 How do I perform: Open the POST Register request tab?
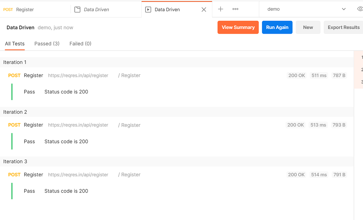[x=35, y=9]
